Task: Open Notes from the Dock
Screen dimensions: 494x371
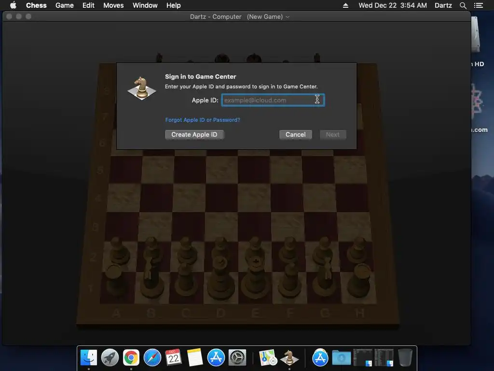Action: tap(195, 358)
